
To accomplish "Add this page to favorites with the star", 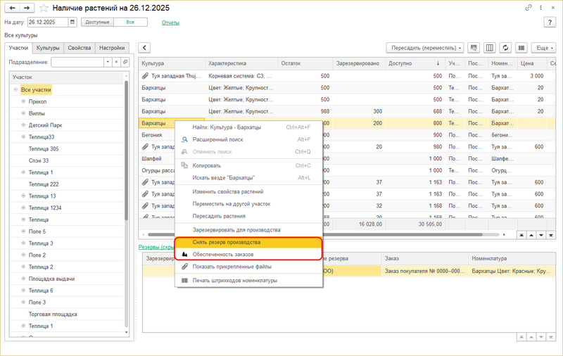I will [x=44, y=8].
